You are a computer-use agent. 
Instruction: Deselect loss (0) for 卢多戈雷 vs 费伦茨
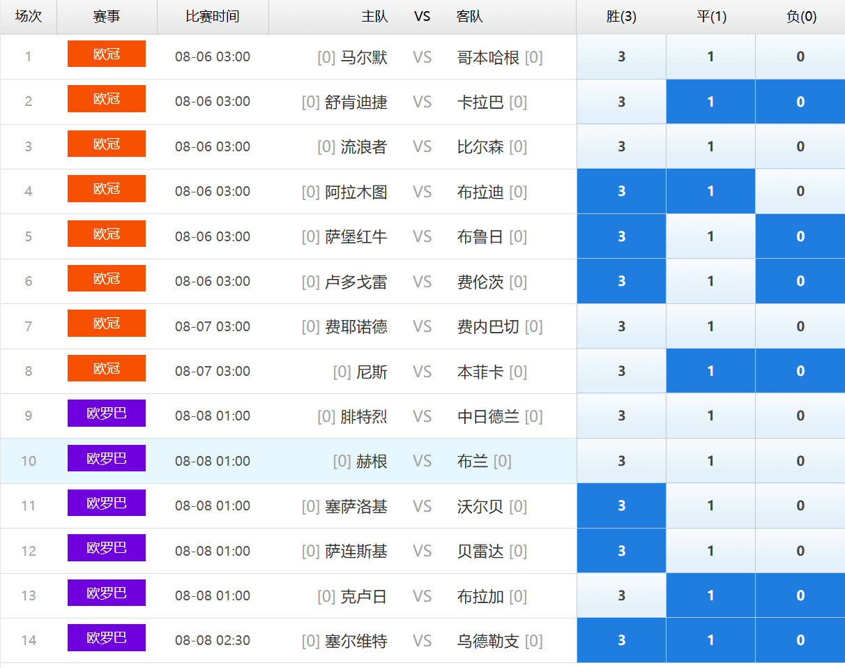point(800,281)
